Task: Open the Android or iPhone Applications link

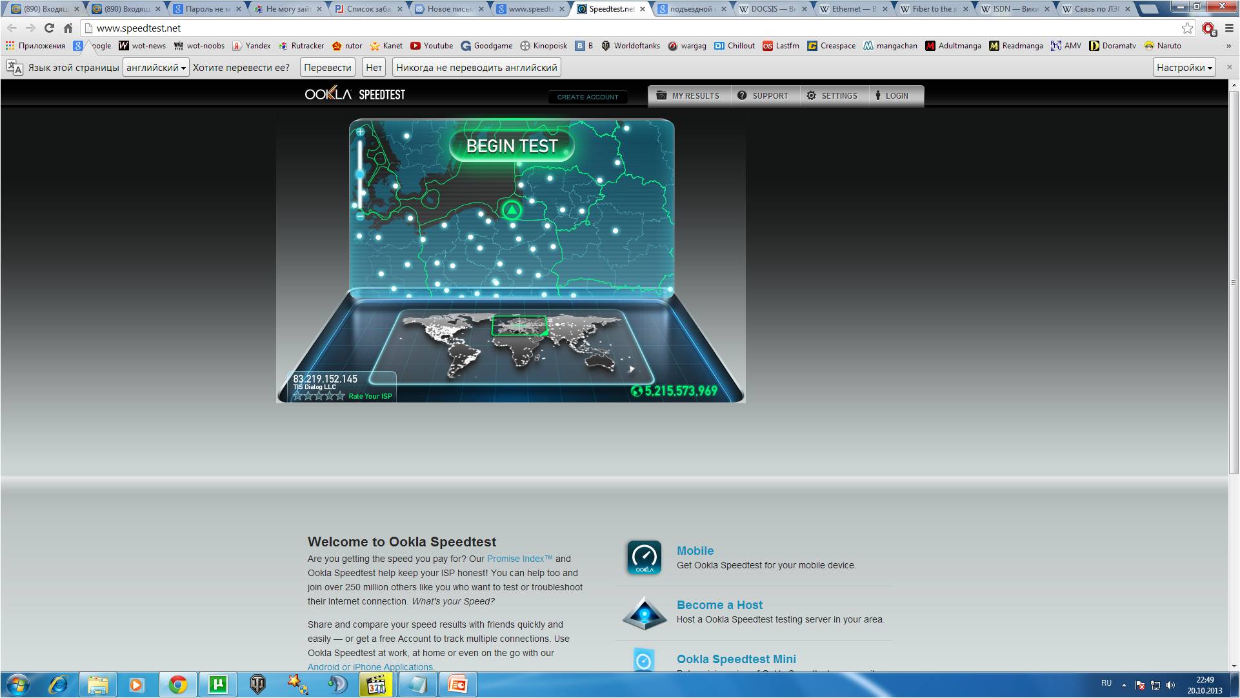Action: (x=371, y=667)
